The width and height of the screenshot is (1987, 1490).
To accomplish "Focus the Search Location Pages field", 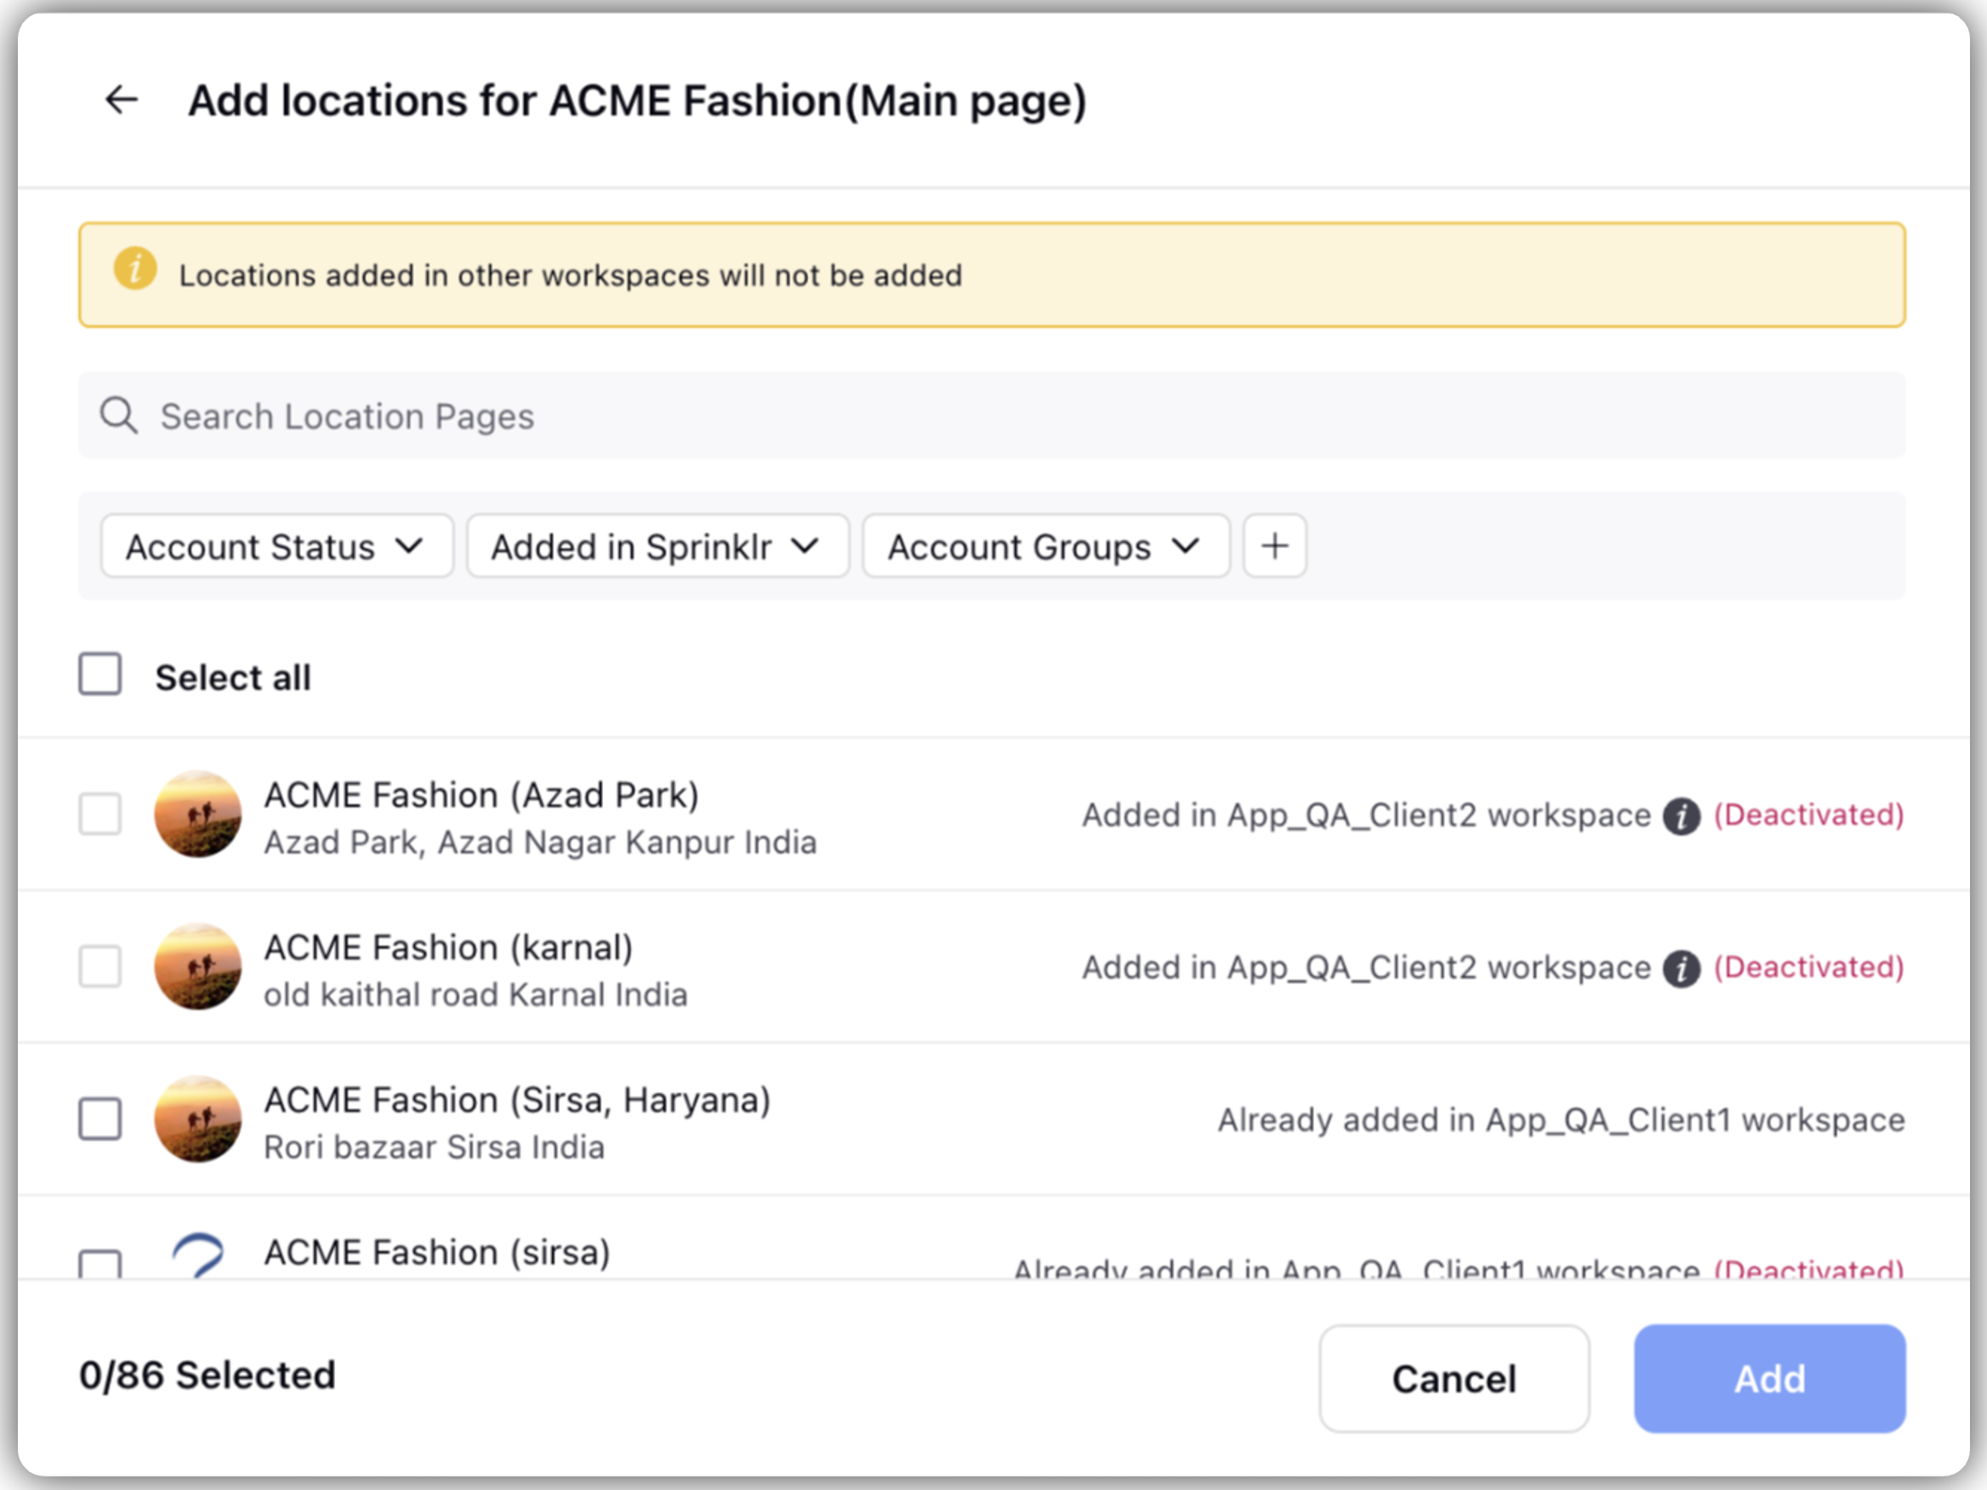I will (x=992, y=416).
